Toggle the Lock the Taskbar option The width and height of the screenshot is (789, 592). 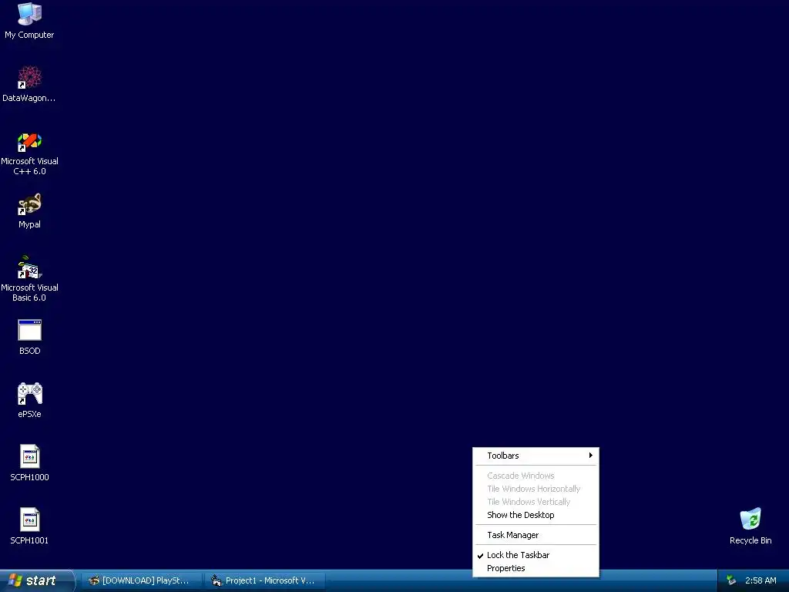pos(536,555)
